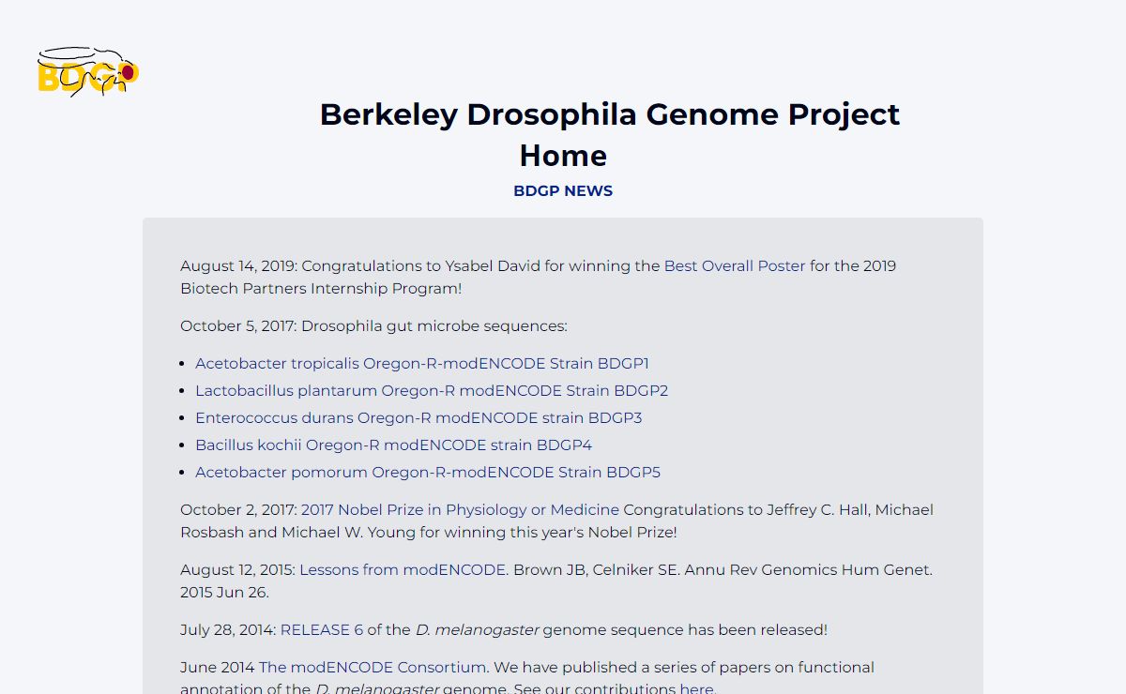Click the August 14, 2019 news date

click(238, 266)
